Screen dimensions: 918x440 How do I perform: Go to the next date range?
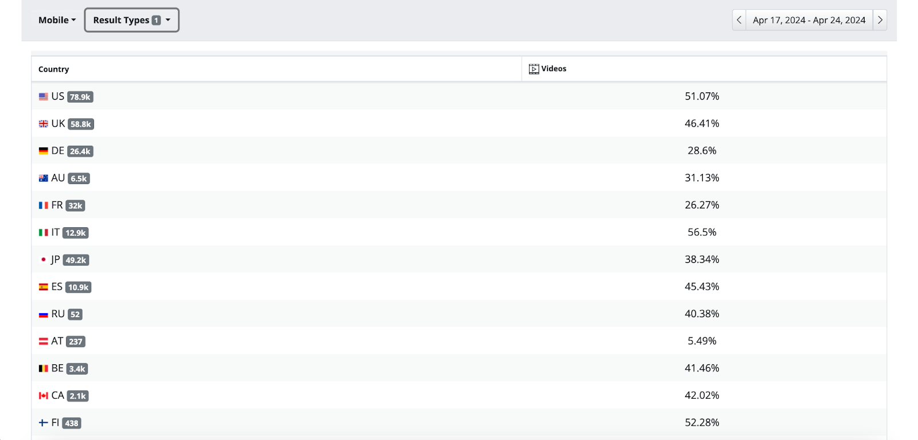pyautogui.click(x=880, y=20)
